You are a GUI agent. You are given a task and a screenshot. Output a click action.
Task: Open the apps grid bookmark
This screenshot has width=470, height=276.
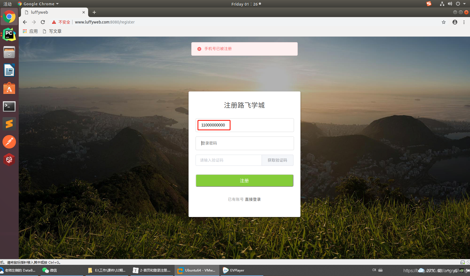tap(30, 31)
